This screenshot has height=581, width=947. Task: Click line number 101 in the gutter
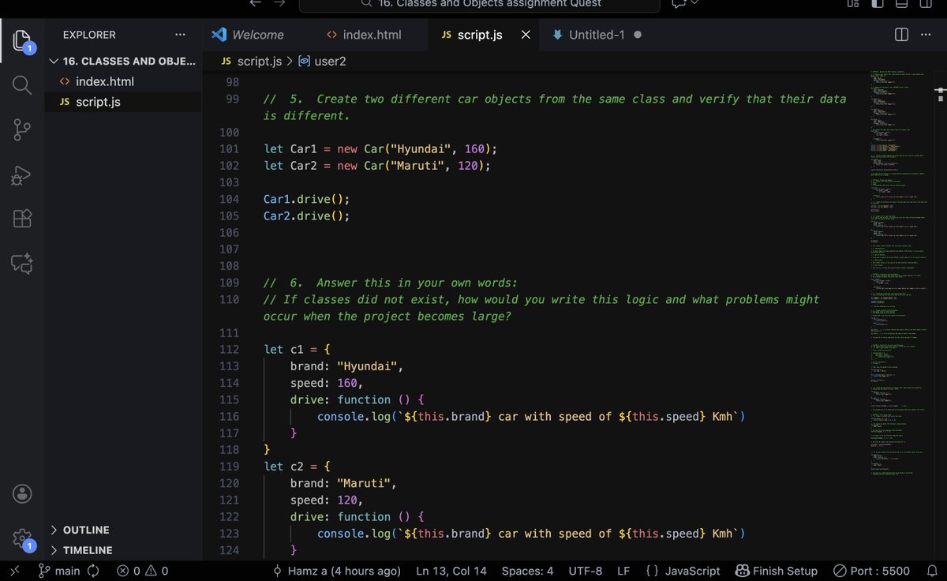pos(229,149)
